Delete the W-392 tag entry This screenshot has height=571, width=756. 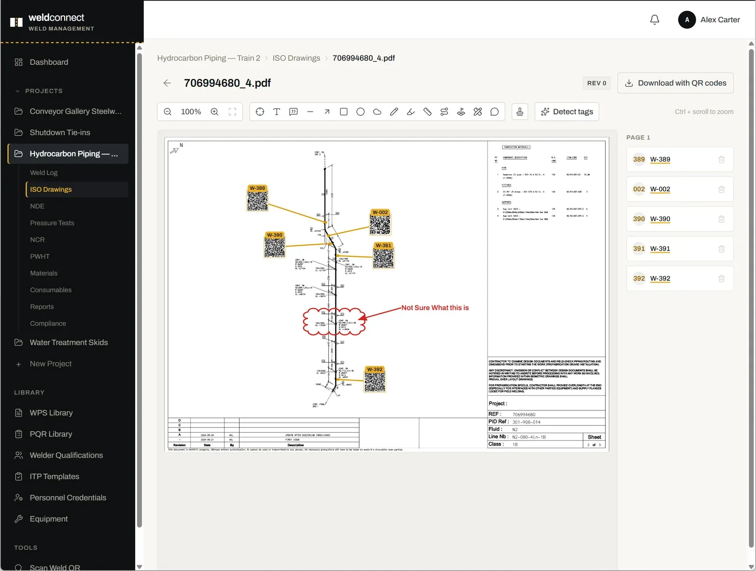pyautogui.click(x=722, y=279)
